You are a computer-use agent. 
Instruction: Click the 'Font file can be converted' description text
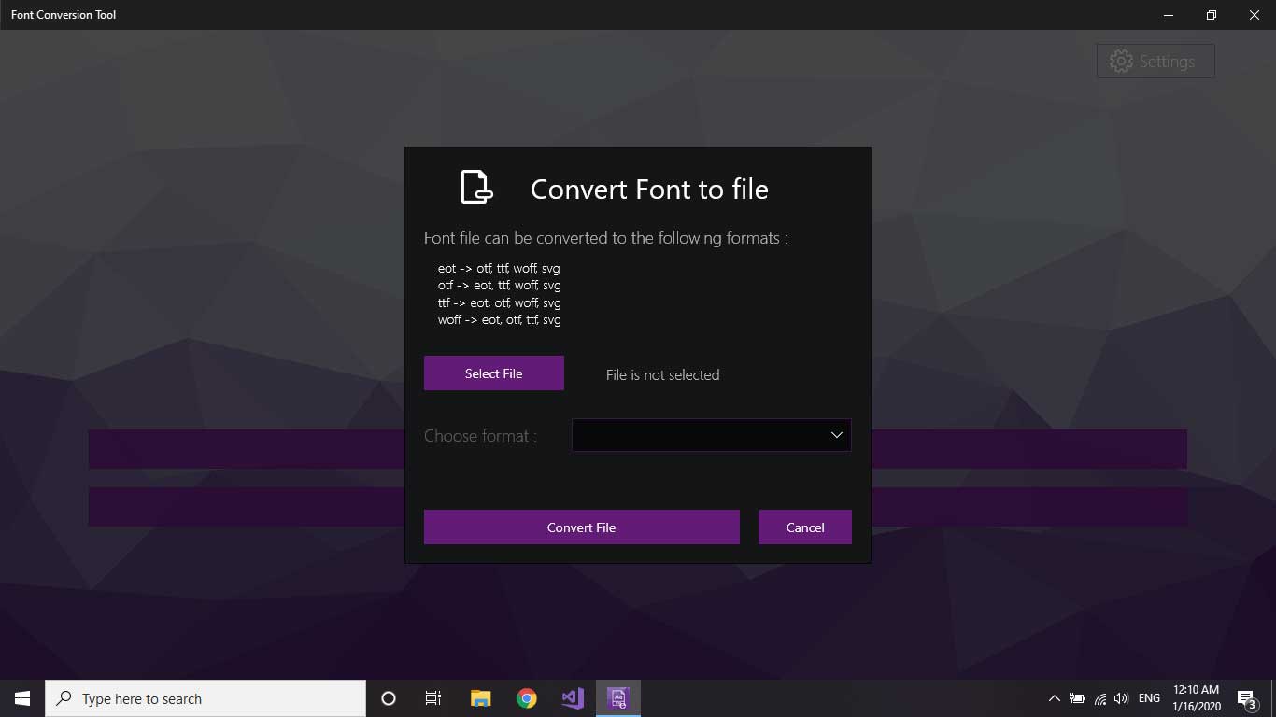[x=605, y=238]
